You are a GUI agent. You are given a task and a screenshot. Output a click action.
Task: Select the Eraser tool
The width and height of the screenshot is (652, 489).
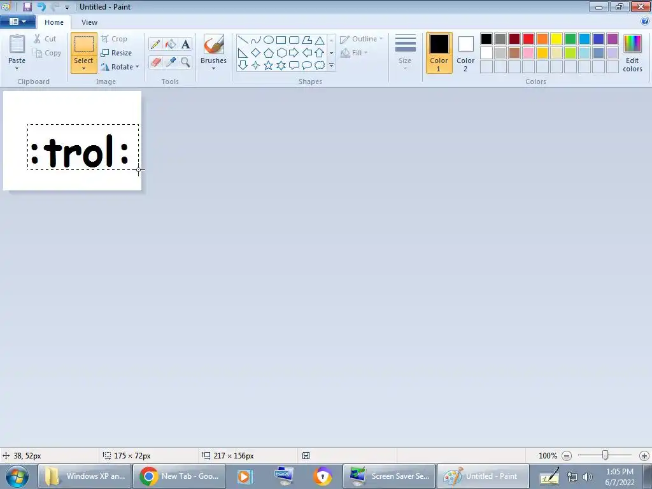(155, 62)
